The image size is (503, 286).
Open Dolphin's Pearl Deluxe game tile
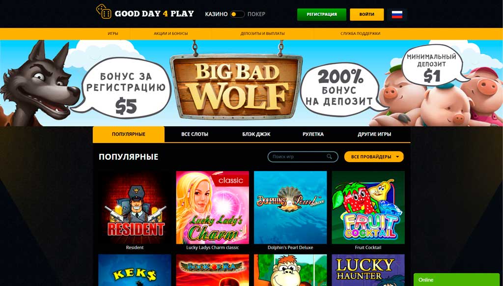290,207
